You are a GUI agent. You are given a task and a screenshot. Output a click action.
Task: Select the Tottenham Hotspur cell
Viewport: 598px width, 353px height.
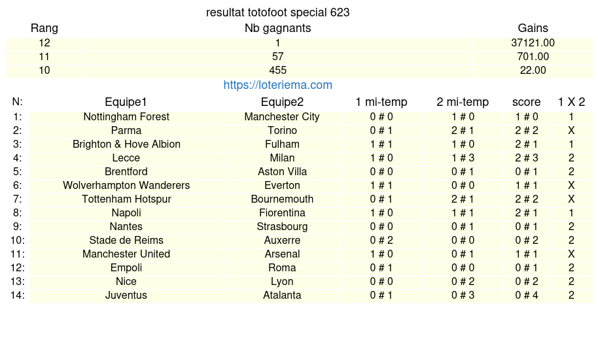point(126,199)
